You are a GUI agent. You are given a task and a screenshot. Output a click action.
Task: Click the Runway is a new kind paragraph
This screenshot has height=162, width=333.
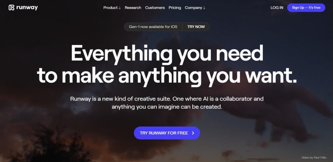coord(167,103)
